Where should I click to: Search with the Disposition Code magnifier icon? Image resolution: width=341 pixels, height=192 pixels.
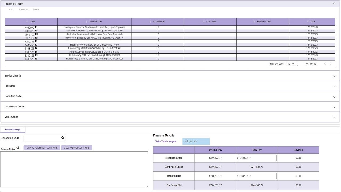(x=63, y=138)
